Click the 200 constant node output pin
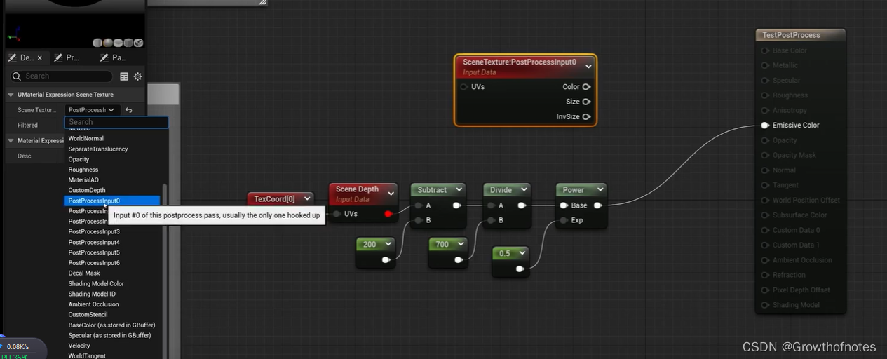The width and height of the screenshot is (887, 359). [x=386, y=260]
